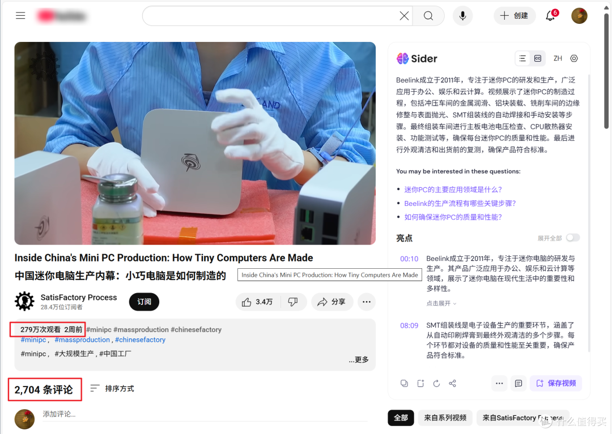Ask 迷你PC的主要应用领域是什么?

pyautogui.click(x=453, y=190)
